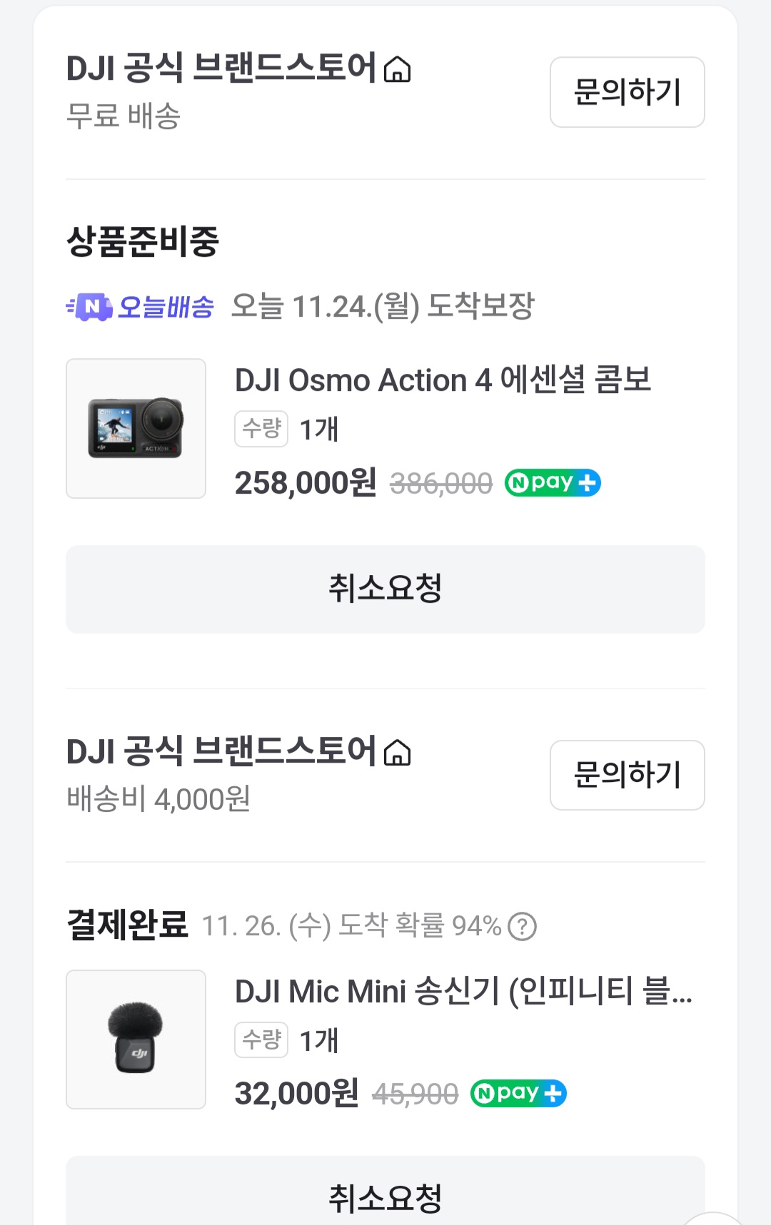Tap the home icon beside the 4,000원 shipping DJI store
This screenshot has height=1225, width=771.
(397, 753)
